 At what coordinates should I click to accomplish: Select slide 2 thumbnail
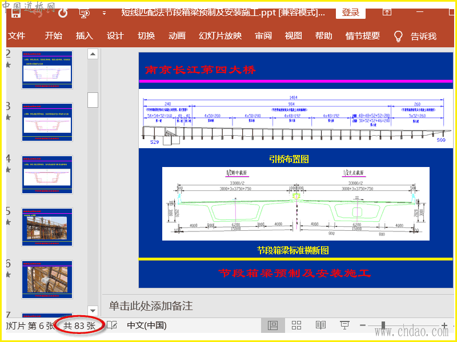pos(47,70)
